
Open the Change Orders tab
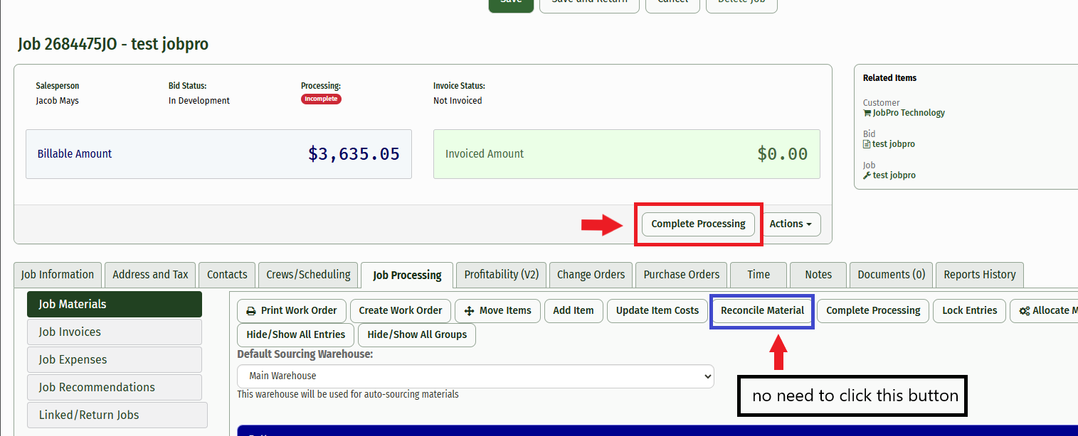(591, 275)
